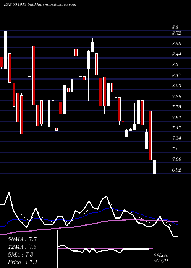Click the 8.8 price axis label
This screenshot has height=268, width=191.
pos(175,27)
